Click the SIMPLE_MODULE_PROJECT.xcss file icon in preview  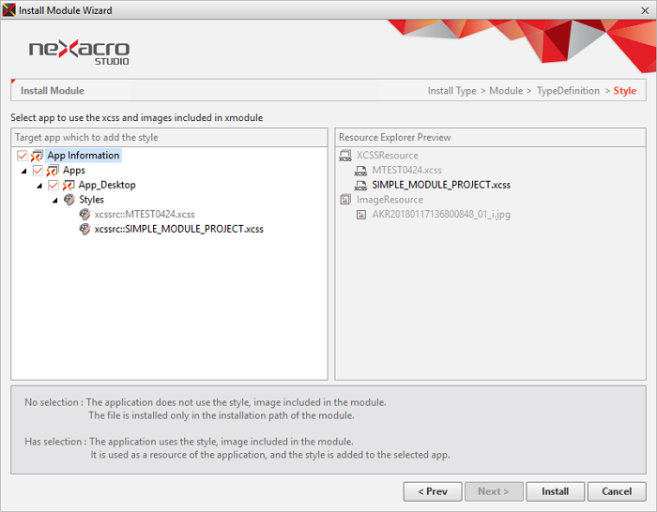point(360,185)
